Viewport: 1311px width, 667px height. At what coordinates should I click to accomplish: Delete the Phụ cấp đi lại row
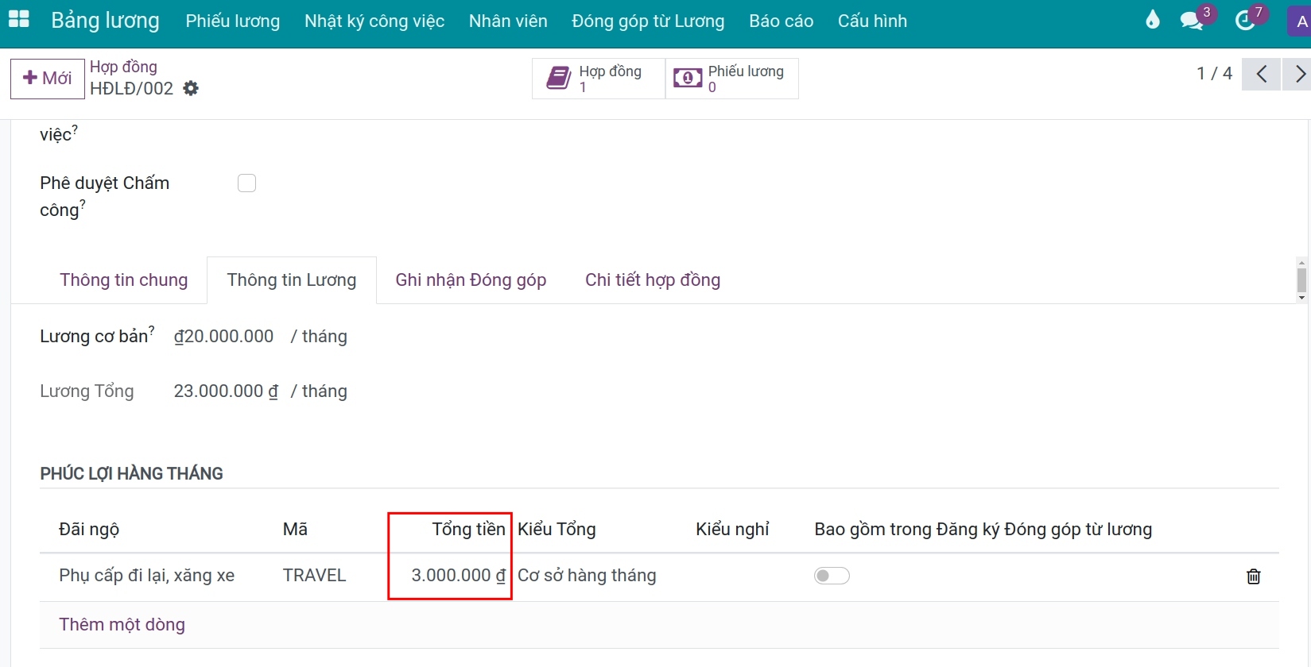coord(1254,576)
